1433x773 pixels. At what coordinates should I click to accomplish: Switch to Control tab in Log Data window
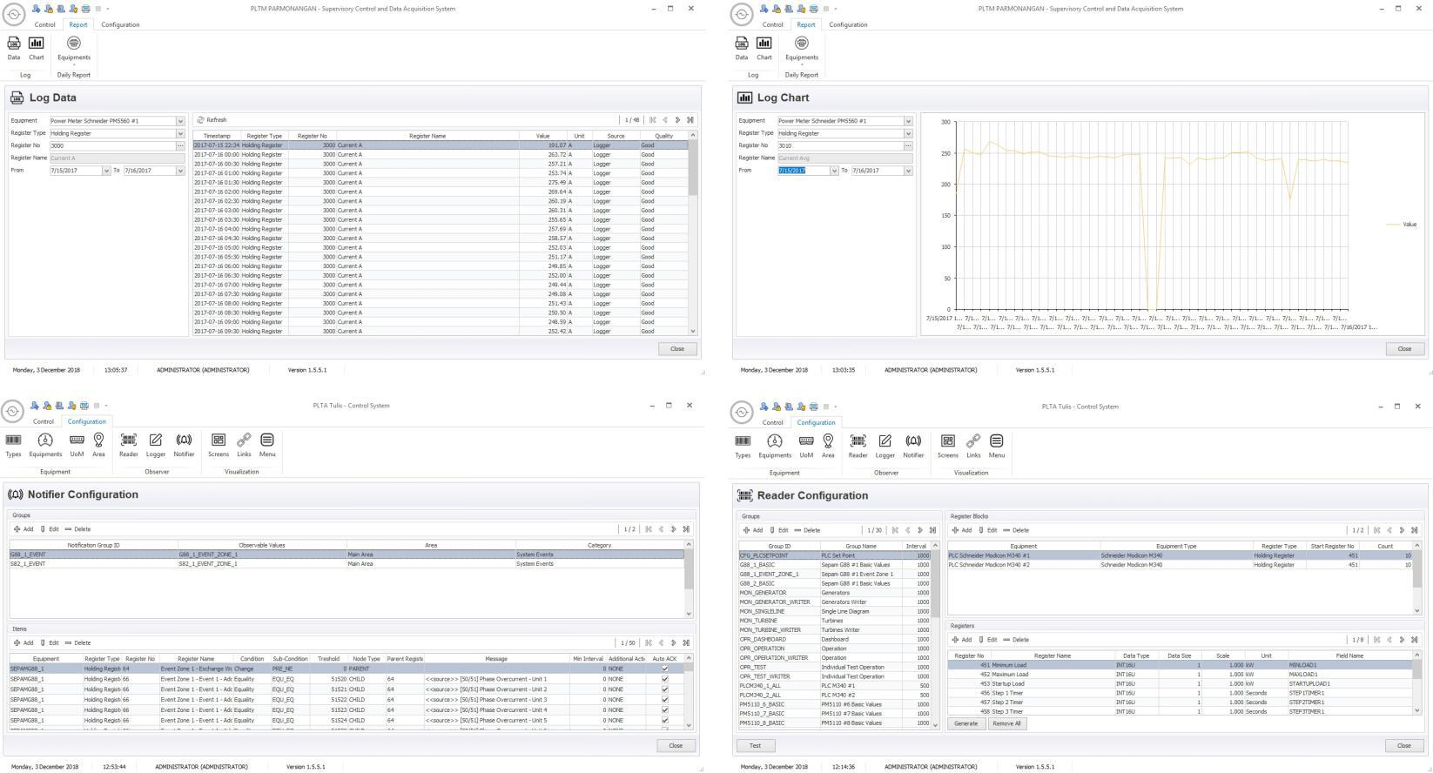[x=44, y=24]
